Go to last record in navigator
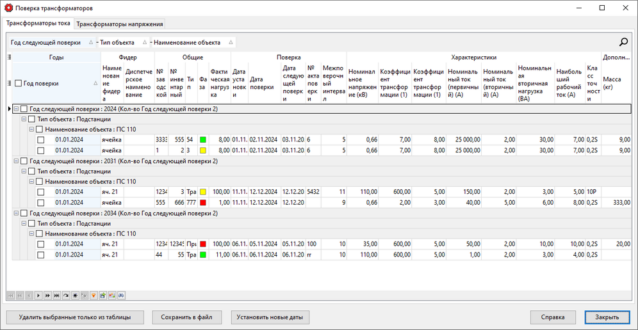Viewport: 638px width, 330px height. [x=56, y=295]
